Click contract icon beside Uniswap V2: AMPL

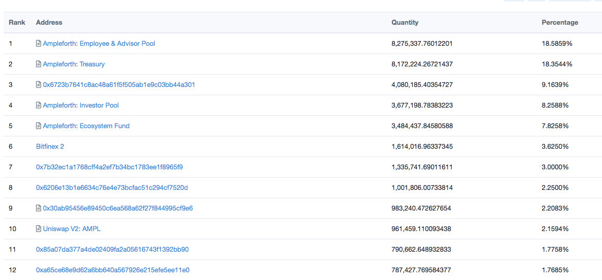point(39,229)
